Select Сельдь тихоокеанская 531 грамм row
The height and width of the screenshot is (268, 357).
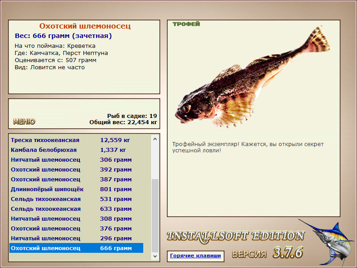76,199
